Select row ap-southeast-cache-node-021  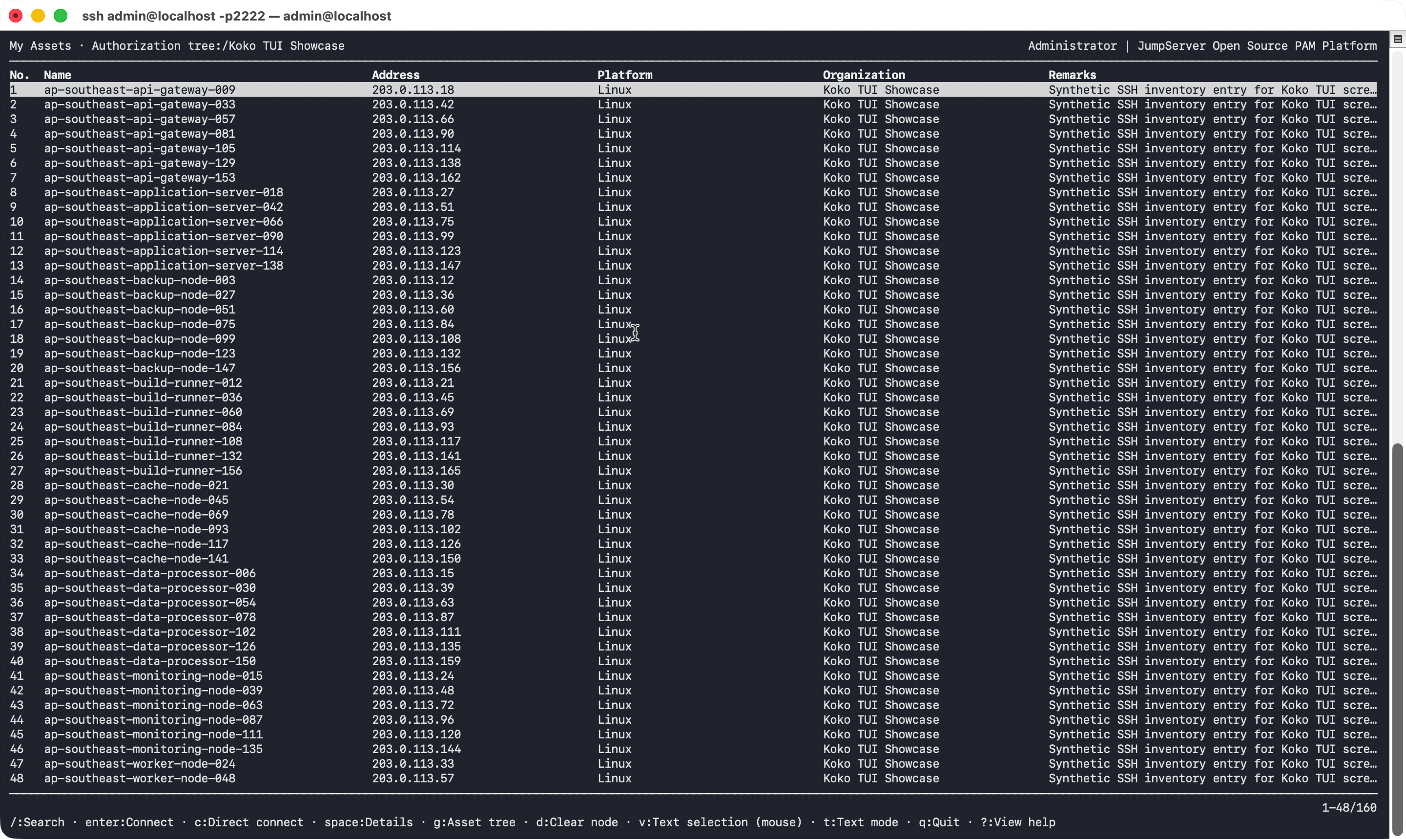pos(693,485)
